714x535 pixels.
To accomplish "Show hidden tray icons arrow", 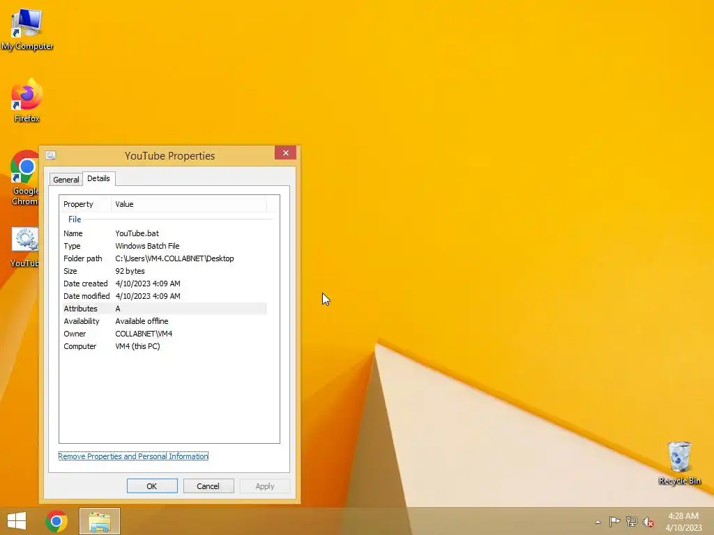I will tap(598, 522).
